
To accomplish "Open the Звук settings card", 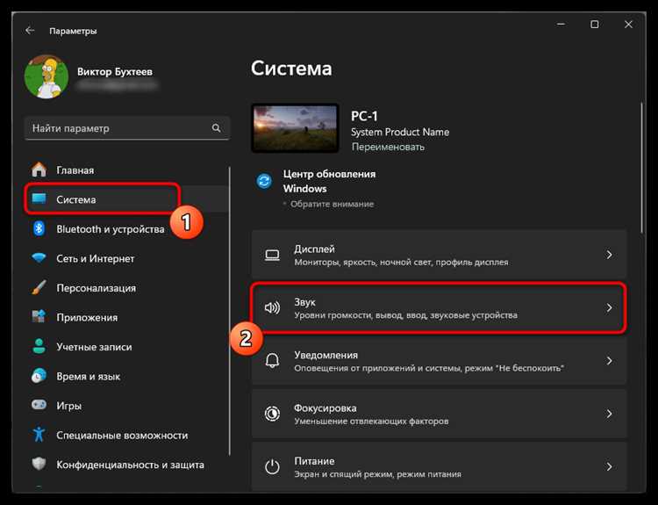I will (439, 307).
